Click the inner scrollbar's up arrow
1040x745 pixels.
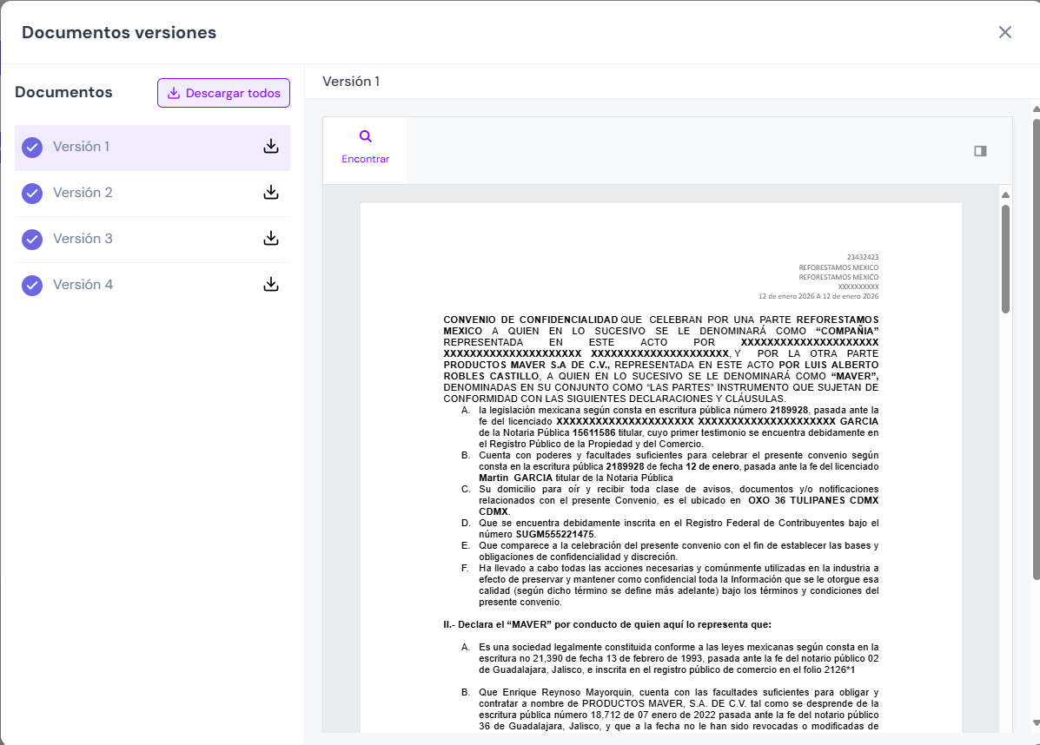1005,194
